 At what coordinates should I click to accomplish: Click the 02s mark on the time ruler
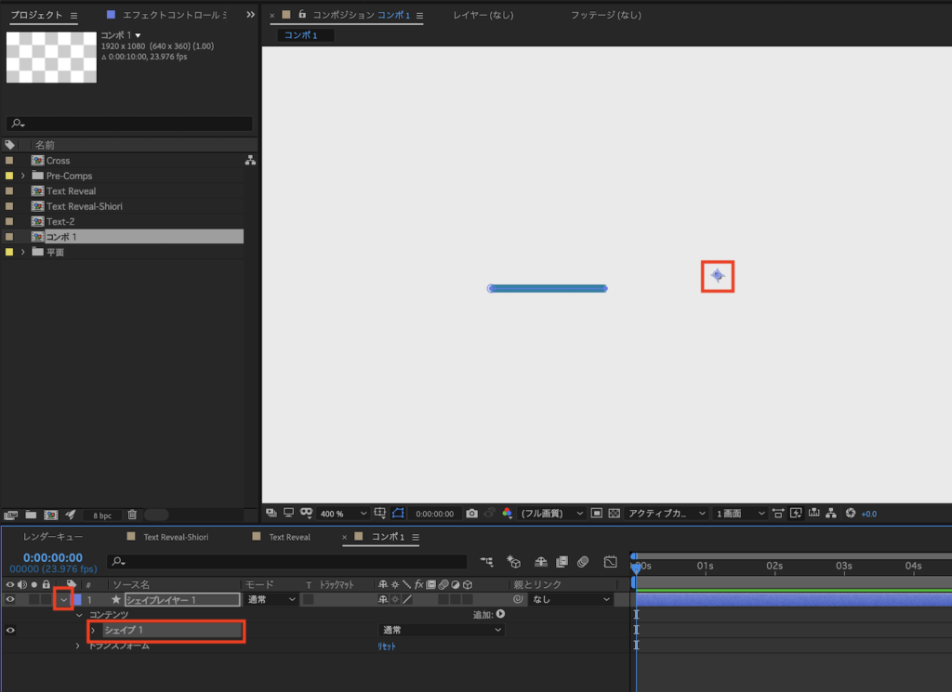[x=773, y=566]
